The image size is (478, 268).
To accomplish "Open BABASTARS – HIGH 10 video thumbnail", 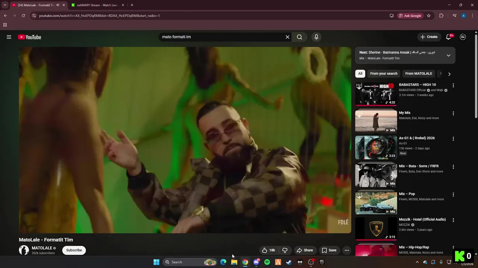I will click(376, 94).
